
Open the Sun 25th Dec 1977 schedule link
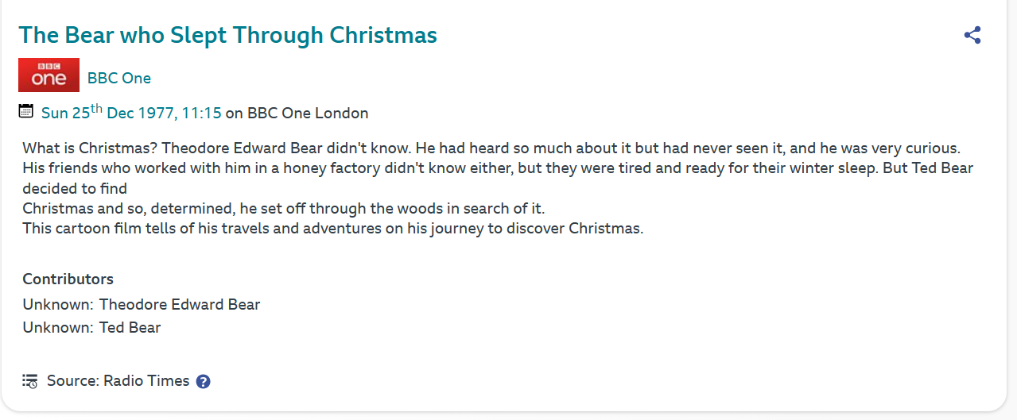coord(131,113)
